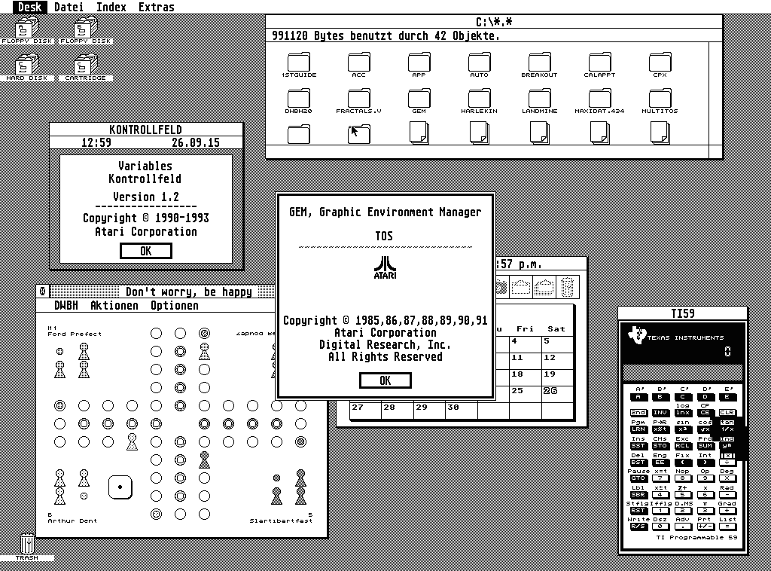Click the EE key on the TI59
Image resolution: width=771 pixels, height=571 pixels.
(x=660, y=463)
